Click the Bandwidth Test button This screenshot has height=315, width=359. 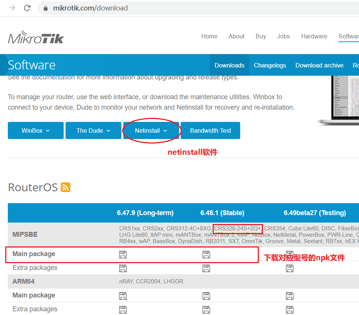pos(210,130)
